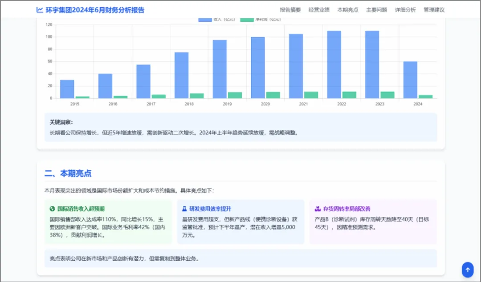Viewport: 481px width, 282px height.
Task: Click the 环宇集团 report title link
Action: click(94, 9)
